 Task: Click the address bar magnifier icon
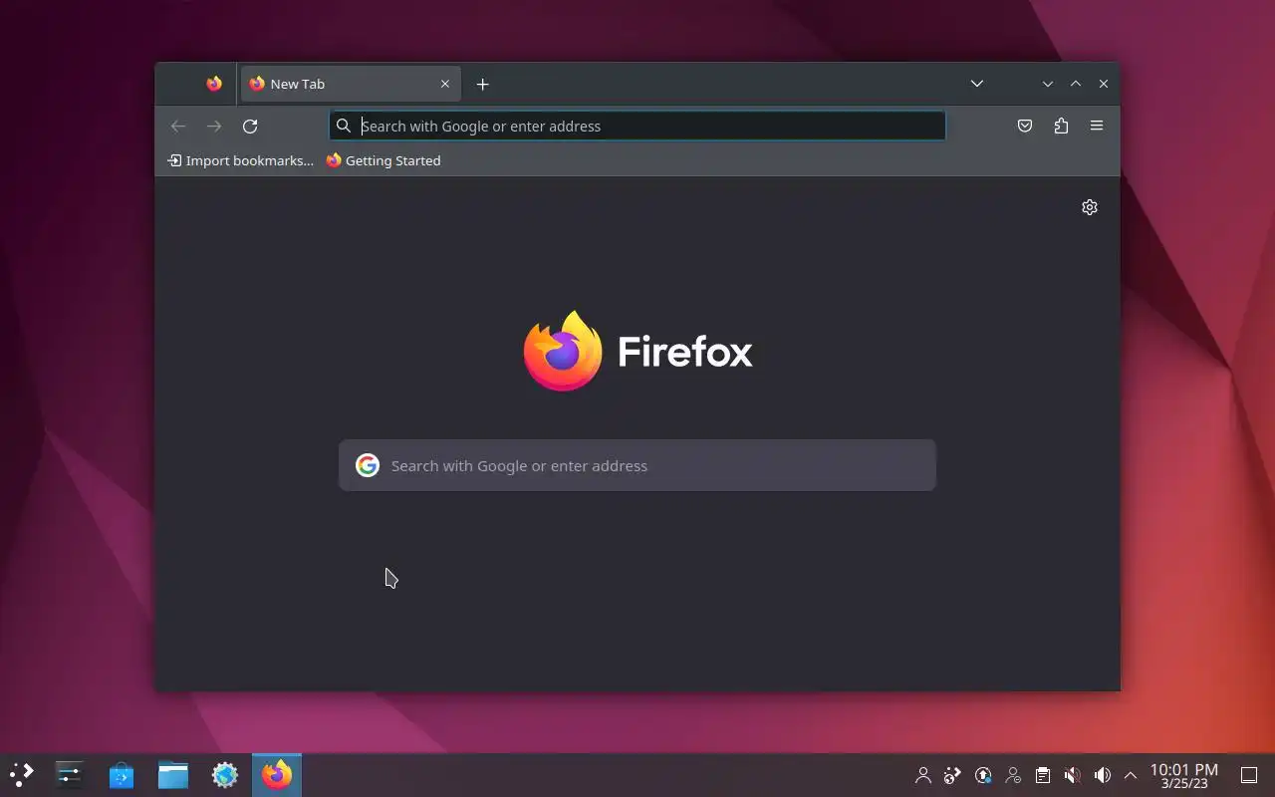(344, 126)
